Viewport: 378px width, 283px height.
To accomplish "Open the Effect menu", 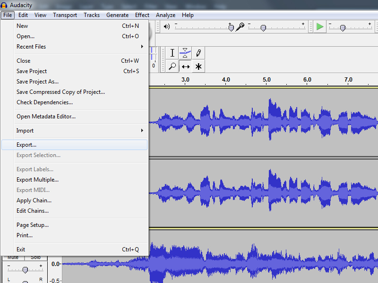I will pos(142,15).
